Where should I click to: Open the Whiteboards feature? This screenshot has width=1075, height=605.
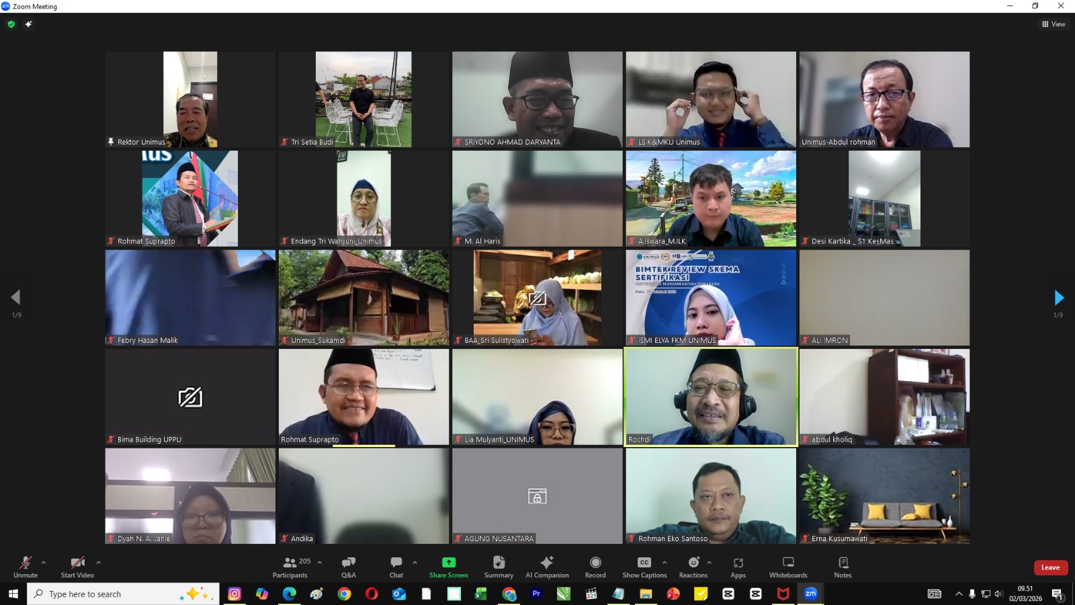[787, 567]
